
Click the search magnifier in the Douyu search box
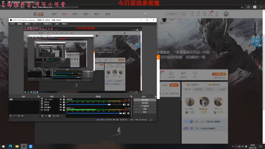pyautogui.click(x=184, y=14)
